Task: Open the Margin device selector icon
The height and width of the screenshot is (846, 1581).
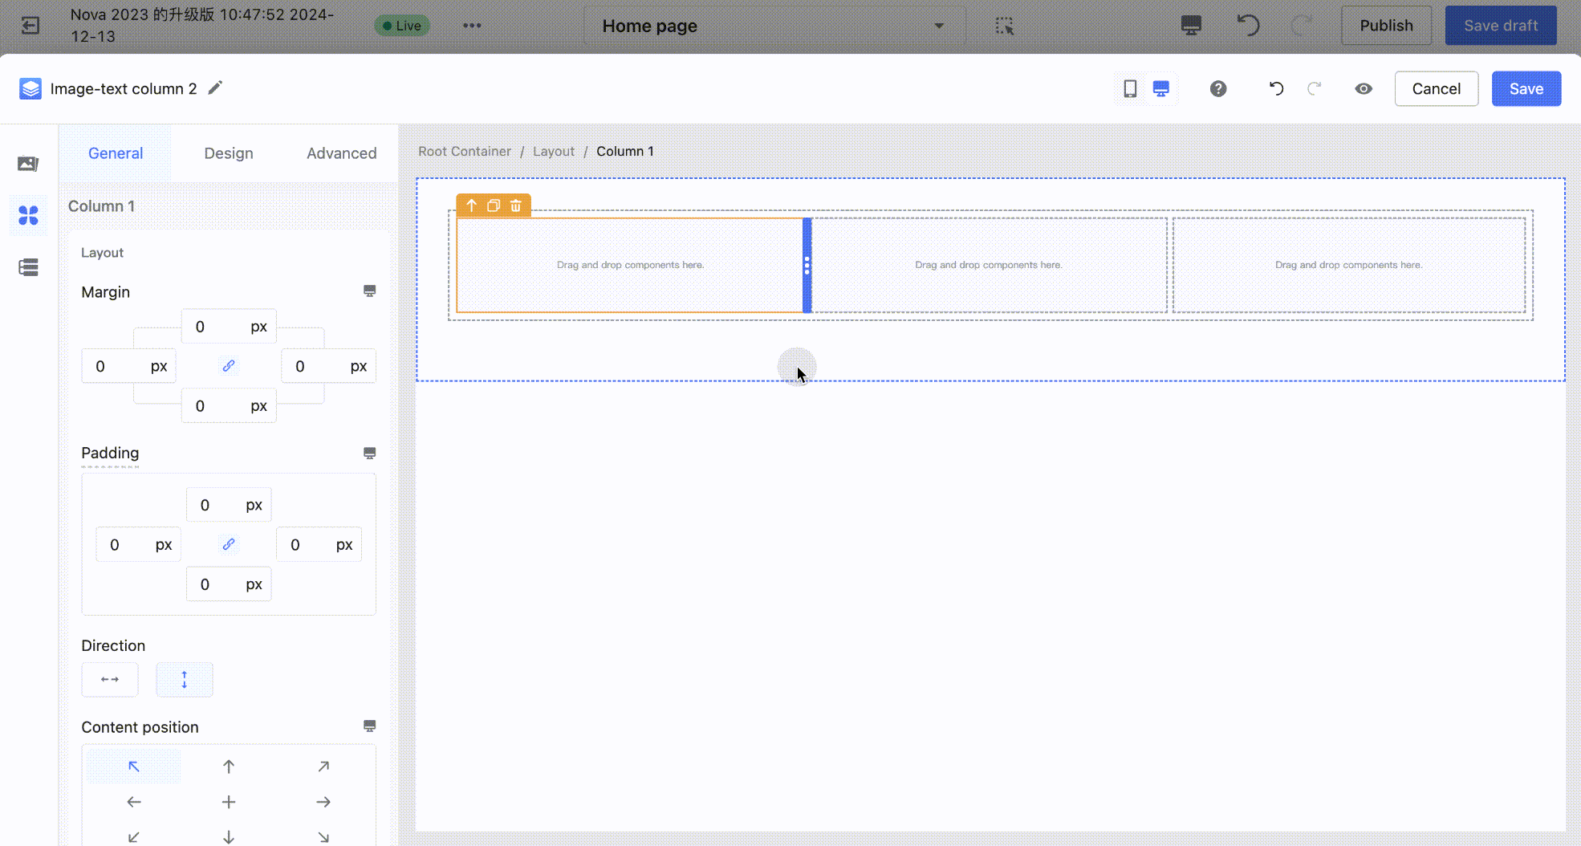Action: coord(369,291)
